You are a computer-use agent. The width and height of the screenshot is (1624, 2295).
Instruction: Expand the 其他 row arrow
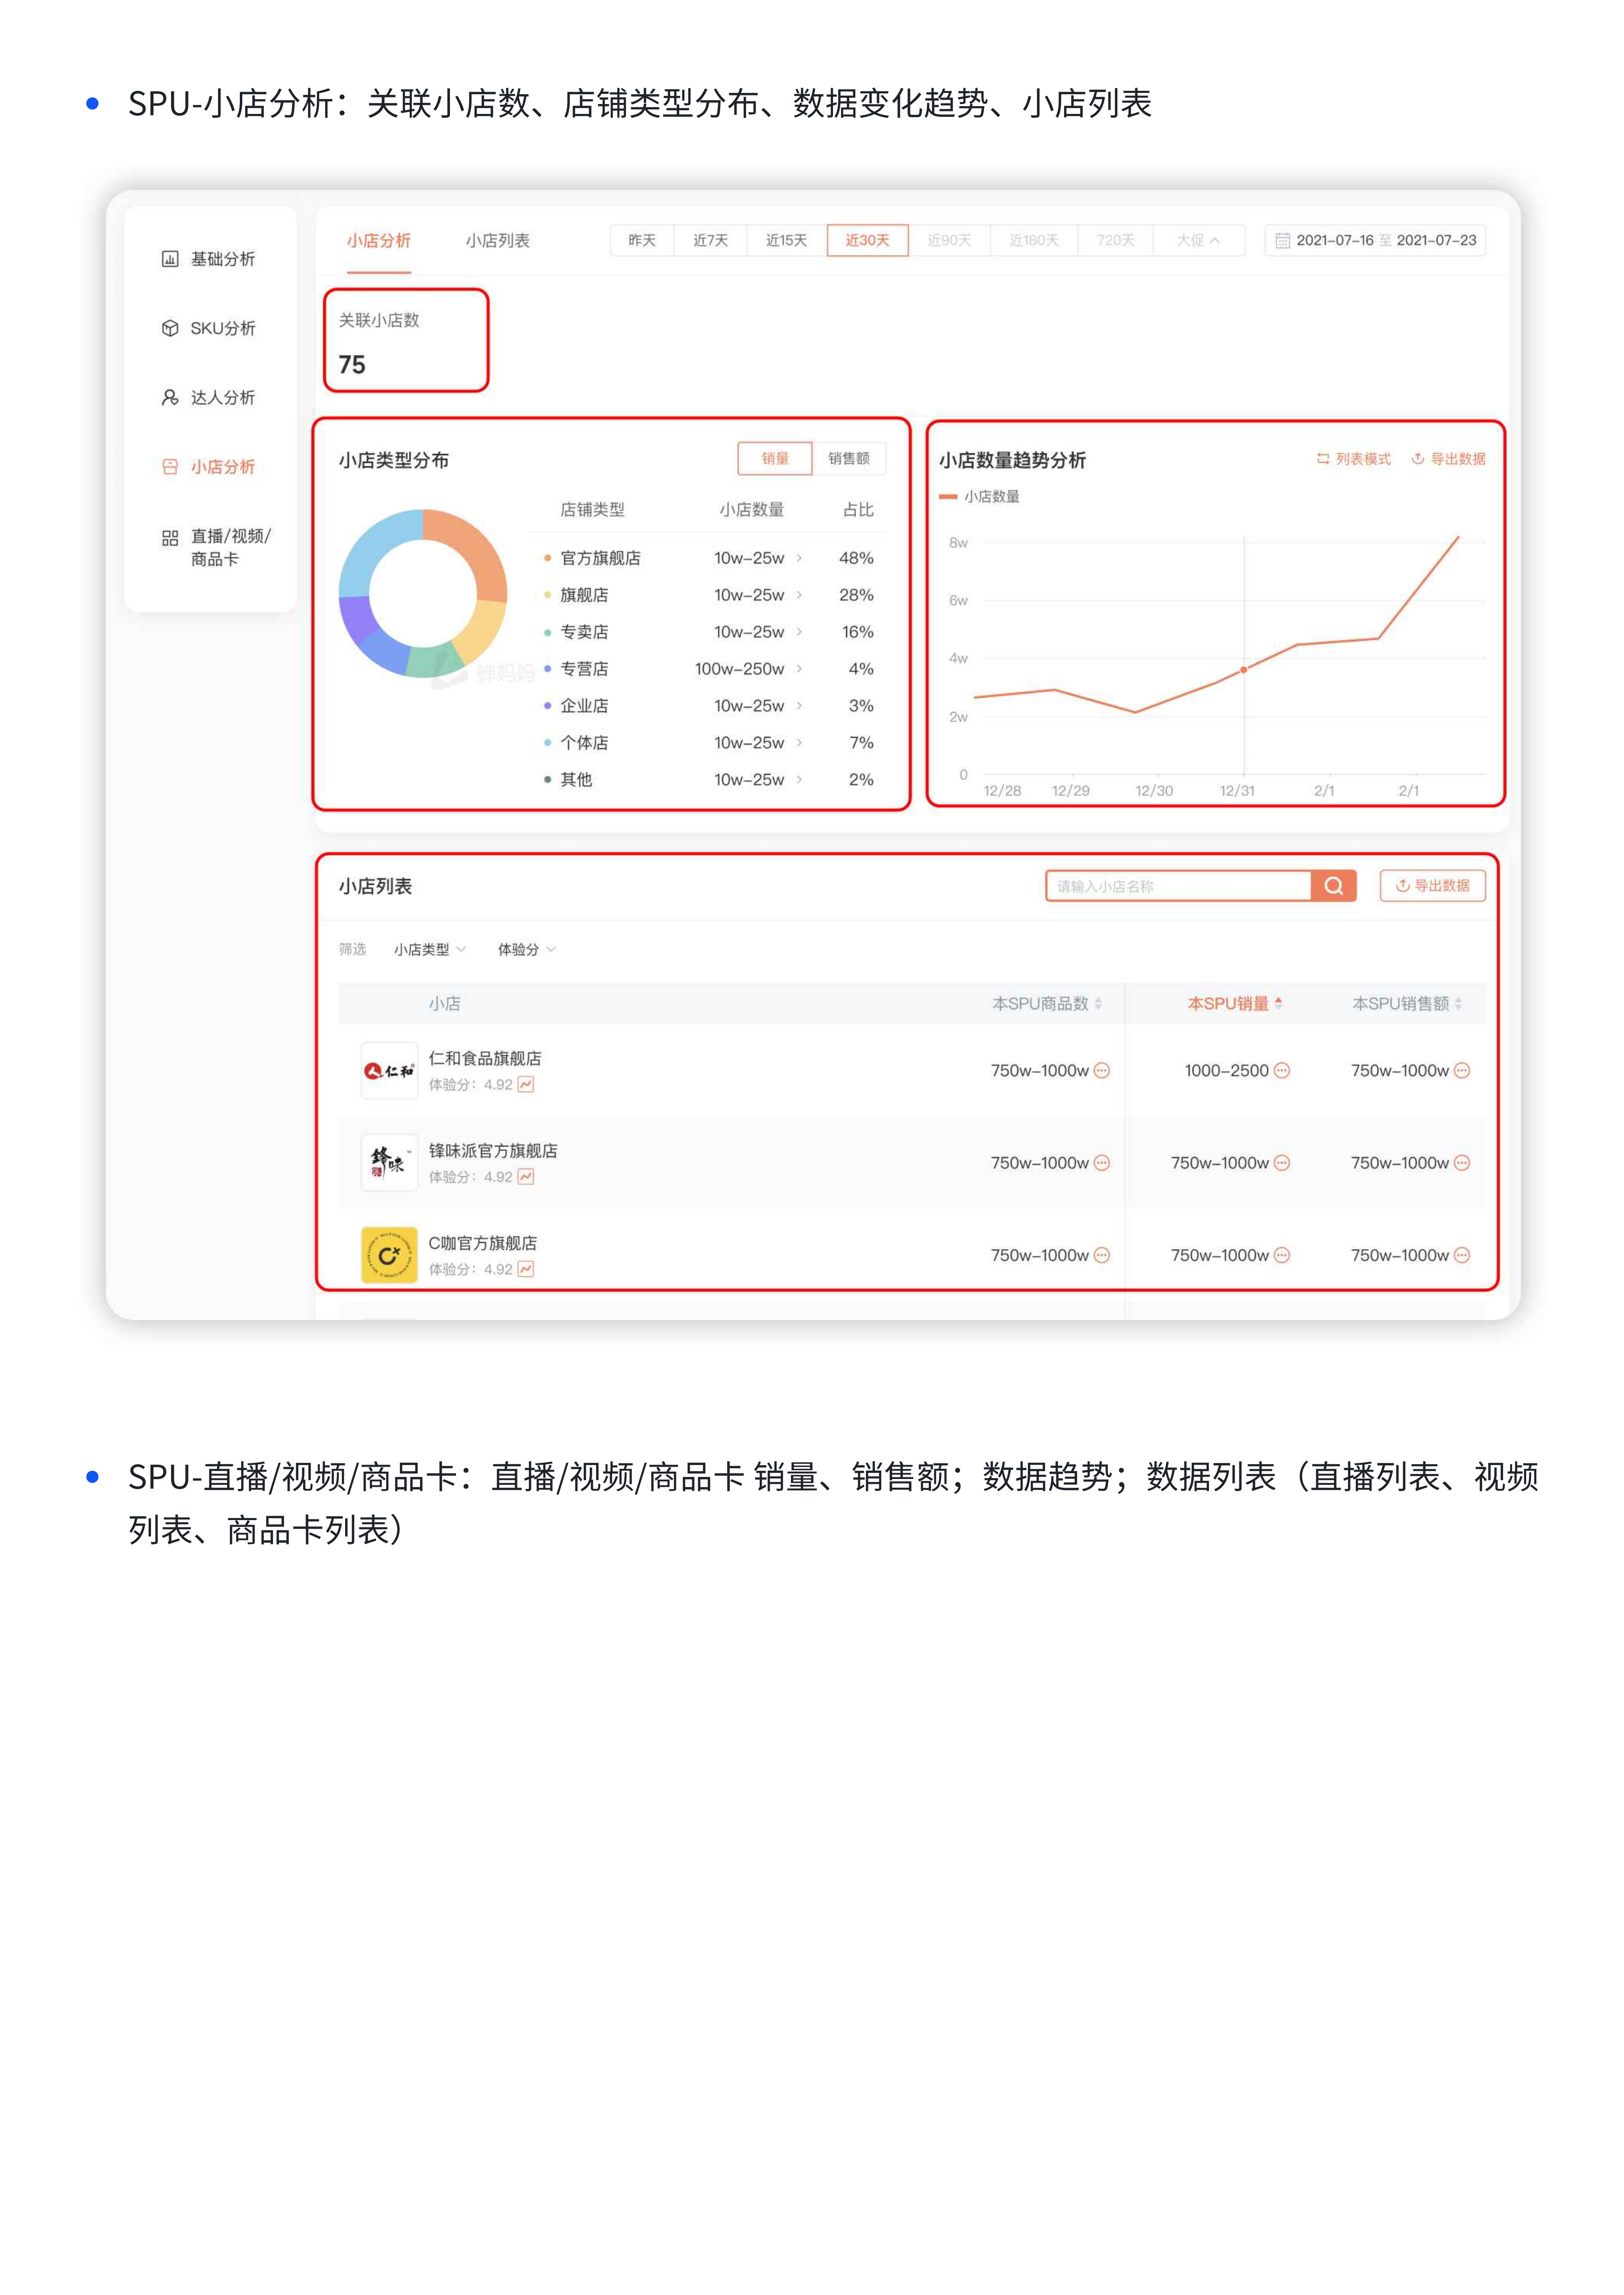click(x=799, y=780)
